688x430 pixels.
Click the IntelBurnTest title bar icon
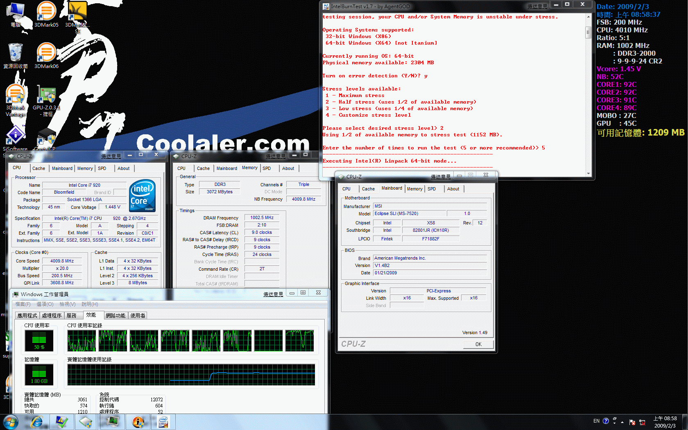tap(326, 7)
